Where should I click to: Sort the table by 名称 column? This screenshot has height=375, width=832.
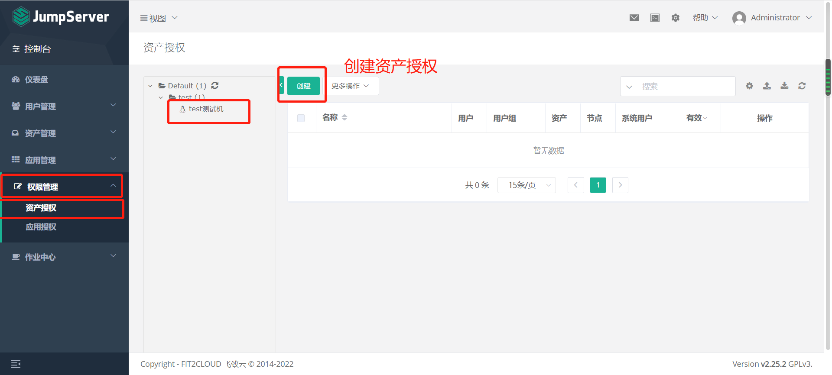[344, 117]
